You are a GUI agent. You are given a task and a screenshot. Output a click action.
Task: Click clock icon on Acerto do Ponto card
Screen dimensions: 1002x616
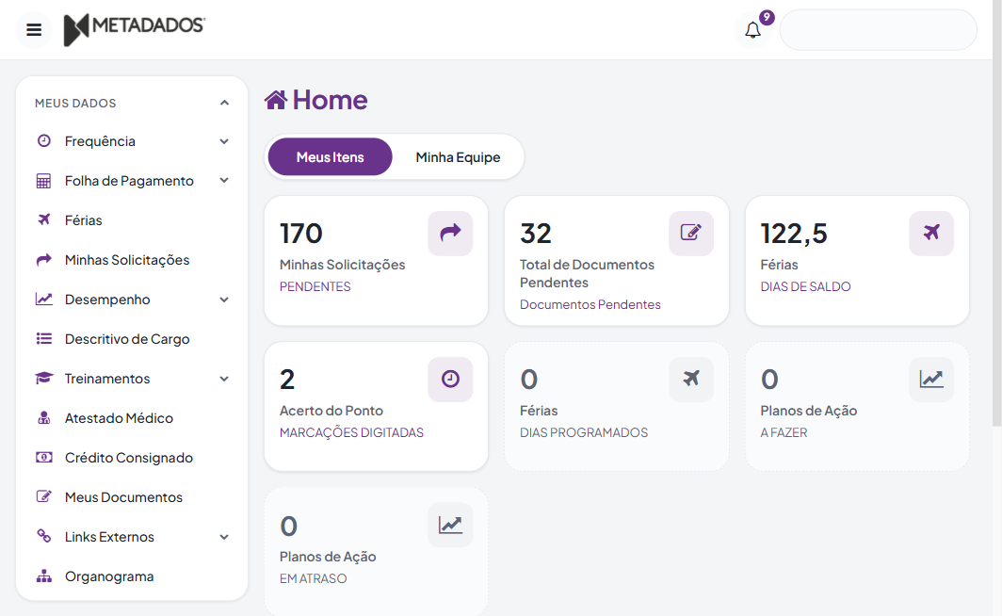pyautogui.click(x=450, y=379)
